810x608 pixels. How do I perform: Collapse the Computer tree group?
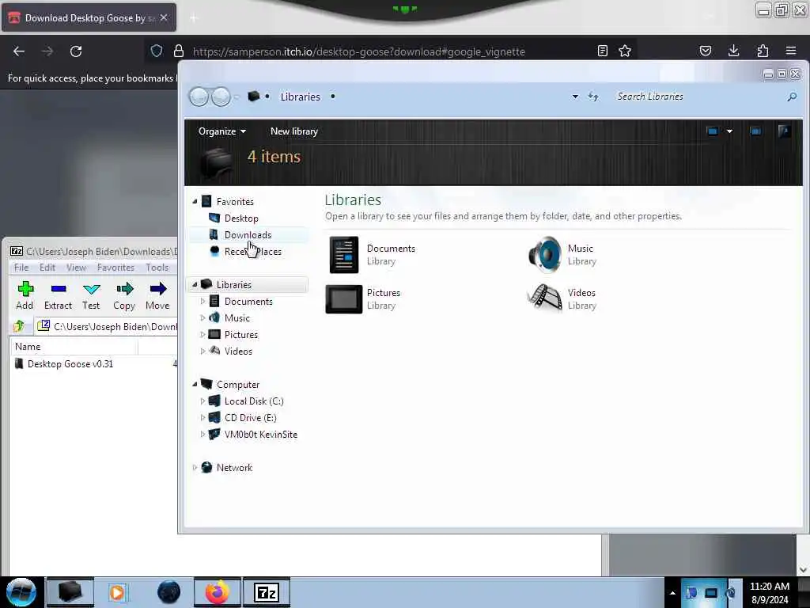click(195, 384)
